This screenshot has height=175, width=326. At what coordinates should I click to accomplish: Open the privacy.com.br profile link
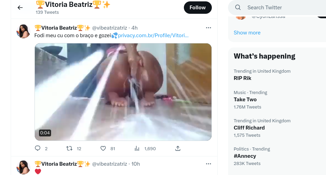pos(153,35)
